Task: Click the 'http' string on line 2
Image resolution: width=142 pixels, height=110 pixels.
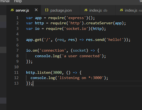Action: (75, 23)
